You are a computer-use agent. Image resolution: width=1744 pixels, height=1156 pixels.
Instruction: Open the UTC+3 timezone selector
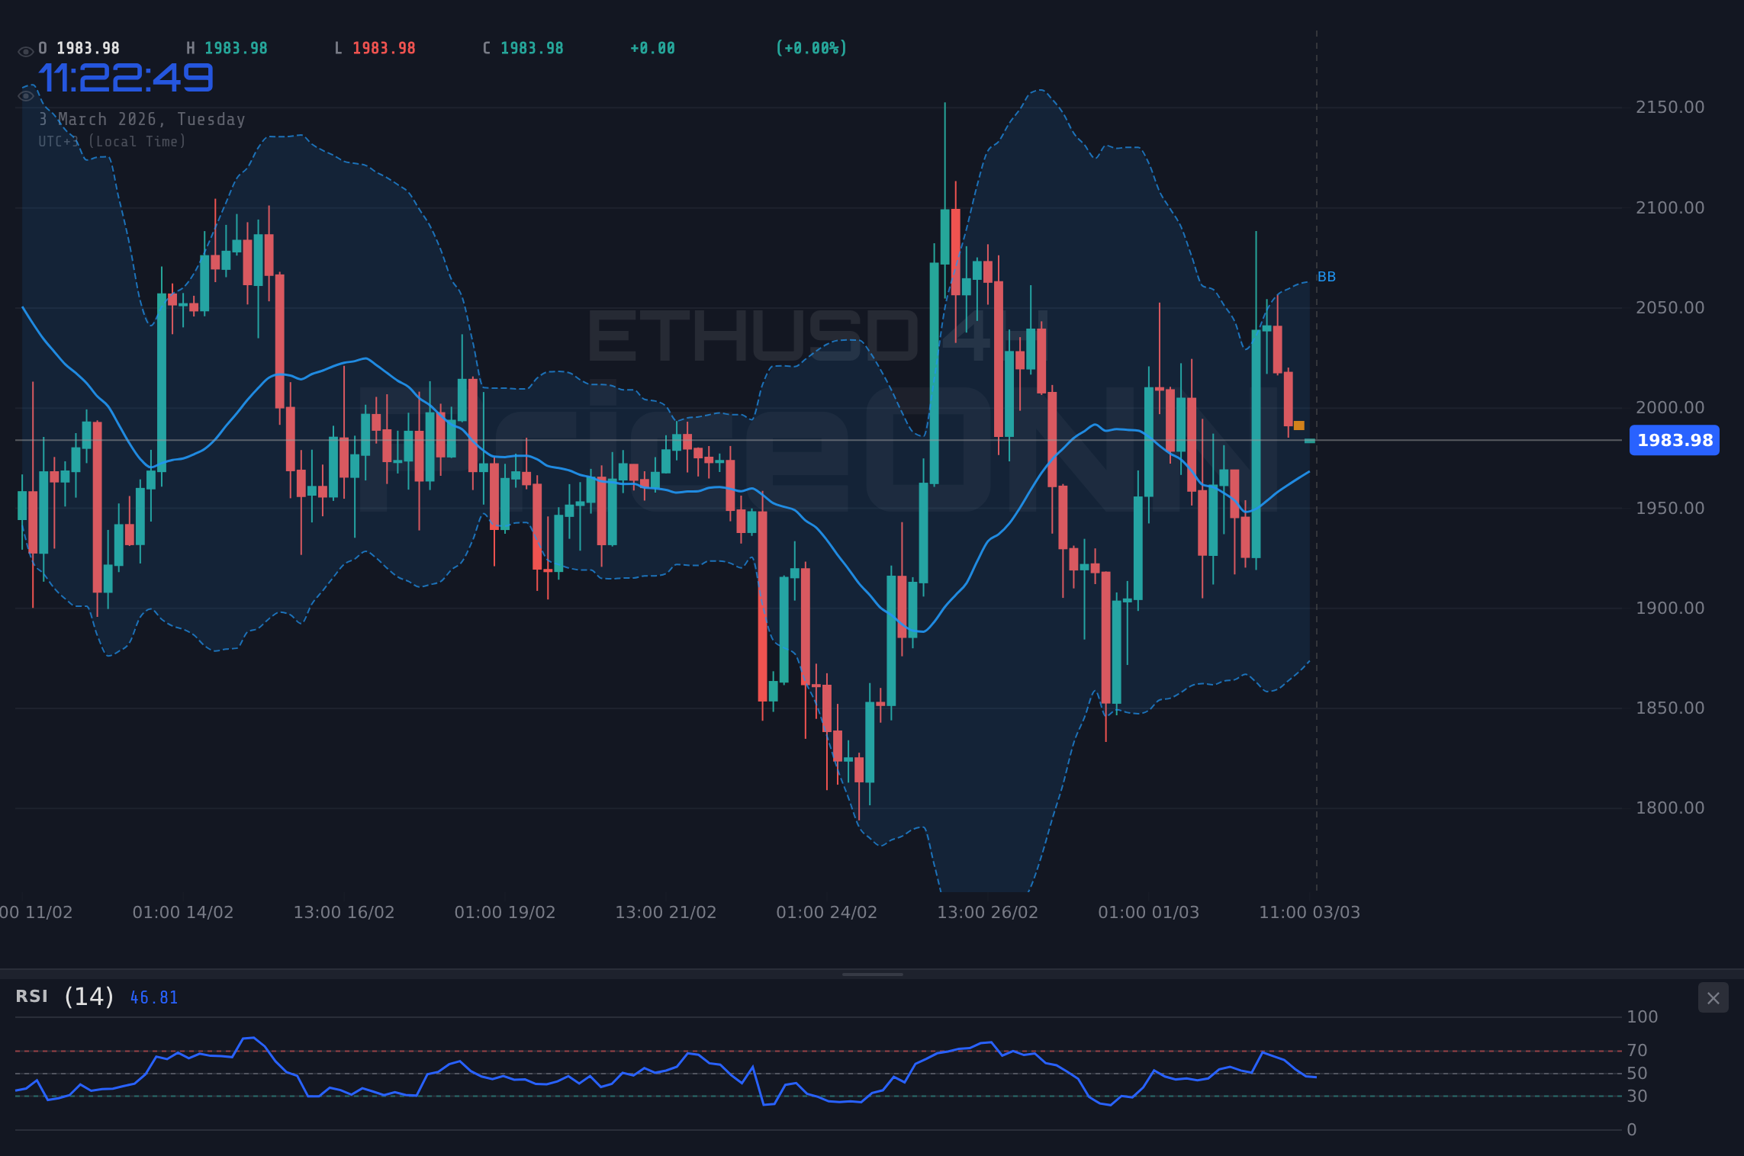(x=111, y=142)
